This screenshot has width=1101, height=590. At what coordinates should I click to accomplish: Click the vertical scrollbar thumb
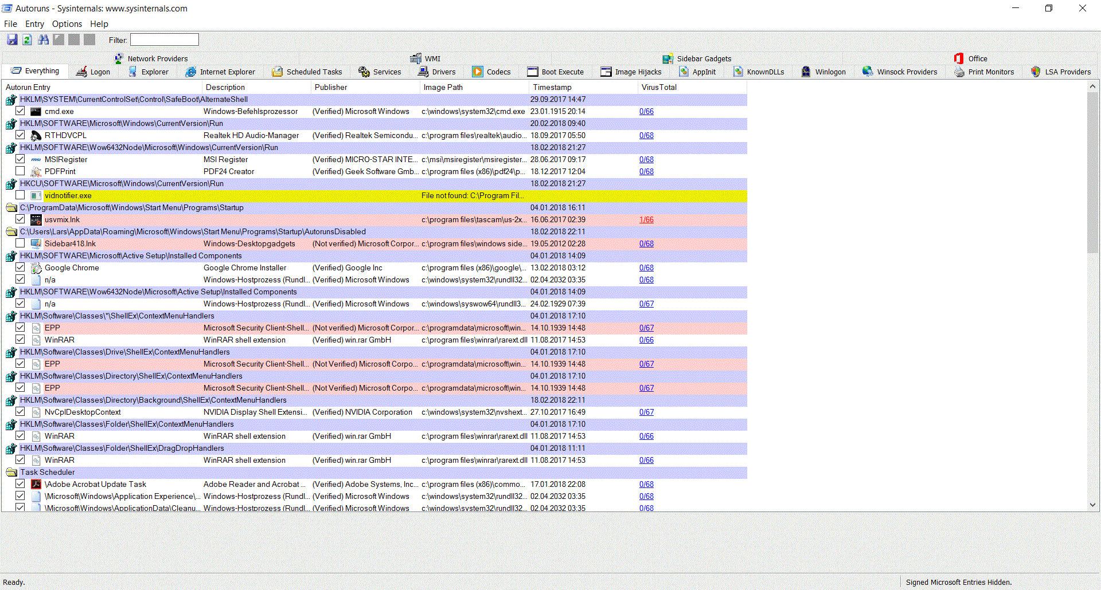1092,172
